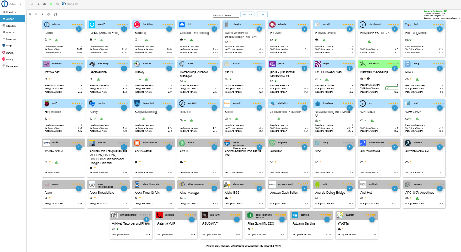The image size is (461, 252).
Task: Click the backitup adapter red clock icon
Action: pos(137,25)
